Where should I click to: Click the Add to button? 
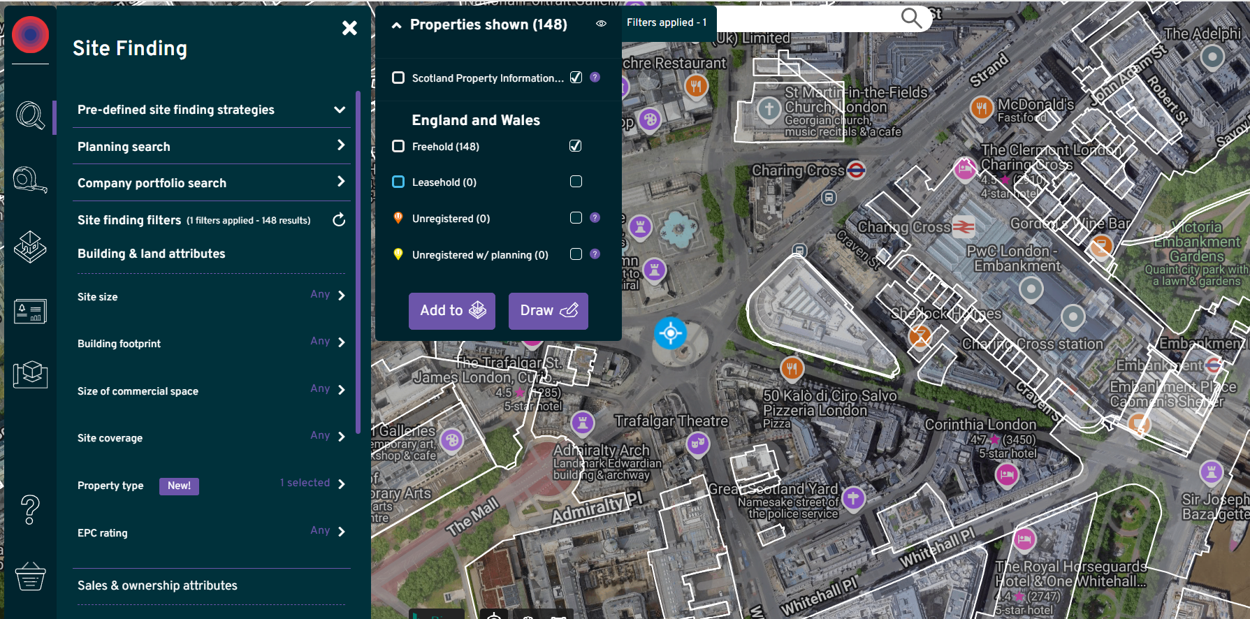coord(452,311)
